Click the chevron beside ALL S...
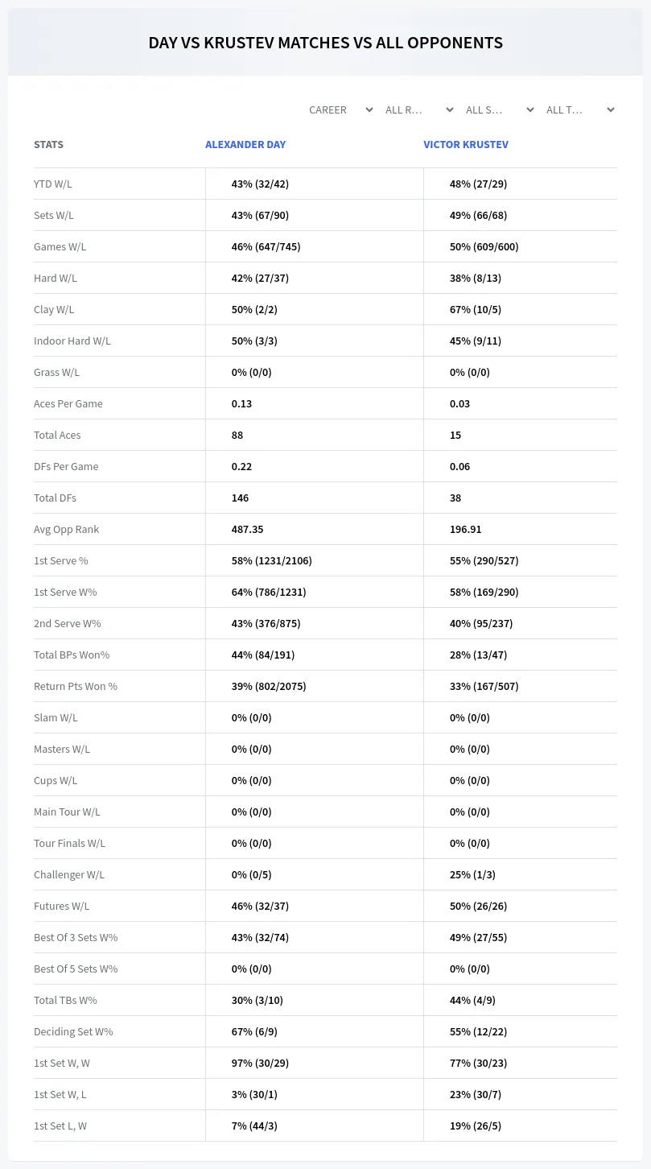 pos(530,109)
